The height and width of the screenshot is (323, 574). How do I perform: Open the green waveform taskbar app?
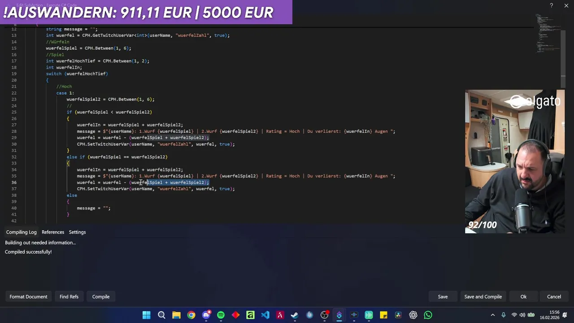pyautogui.click(x=369, y=315)
